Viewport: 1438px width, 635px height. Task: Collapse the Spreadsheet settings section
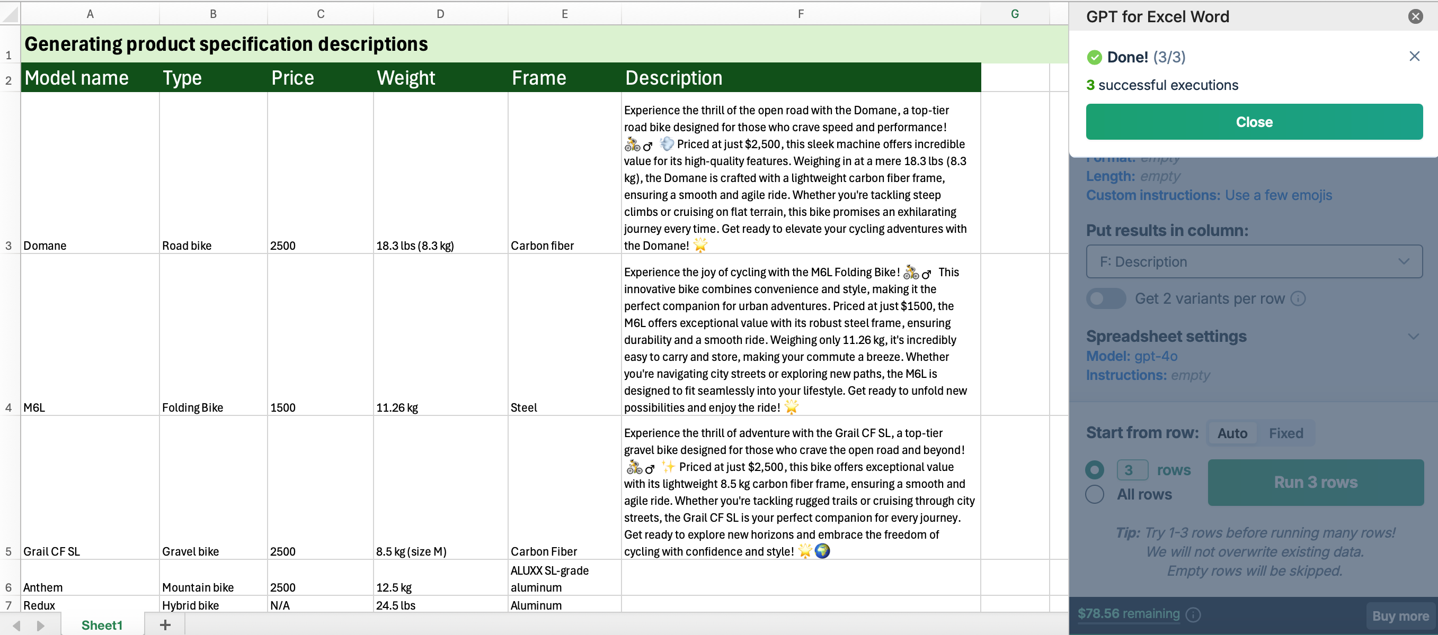pyautogui.click(x=1413, y=336)
